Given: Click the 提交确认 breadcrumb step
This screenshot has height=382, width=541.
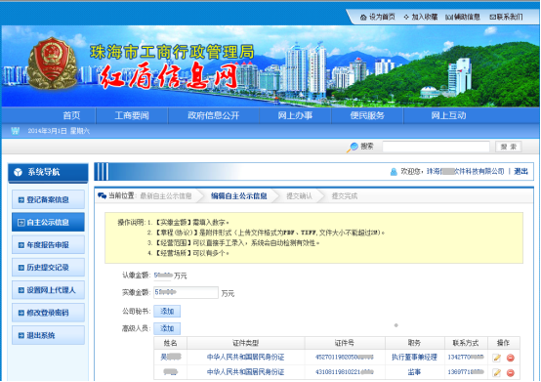Looking at the screenshot, I should tap(299, 196).
